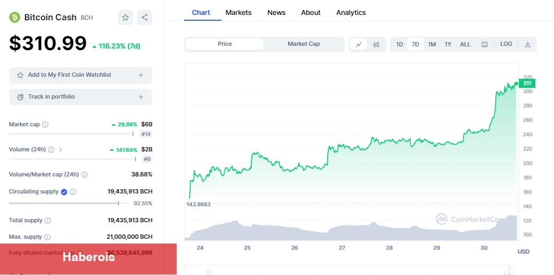The image size is (554, 275).
Task: Click date label 30 on chart axis
Action: click(x=484, y=248)
